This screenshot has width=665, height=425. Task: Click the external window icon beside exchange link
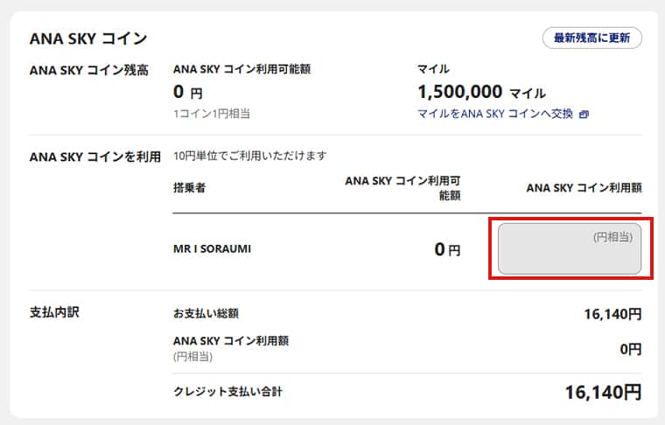pos(584,114)
